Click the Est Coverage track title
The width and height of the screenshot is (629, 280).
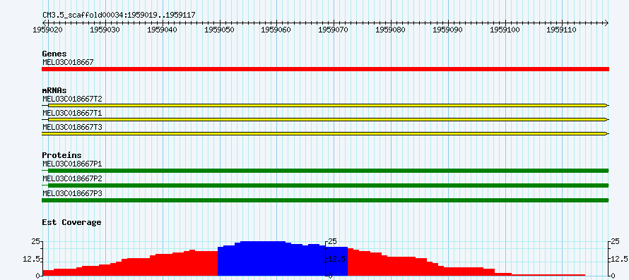(x=72, y=222)
